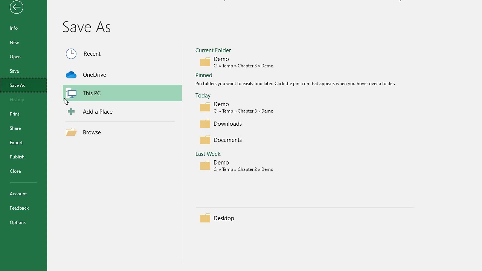The image size is (482, 271).
Task: Click the Downloads folder icon
Action: click(x=205, y=123)
